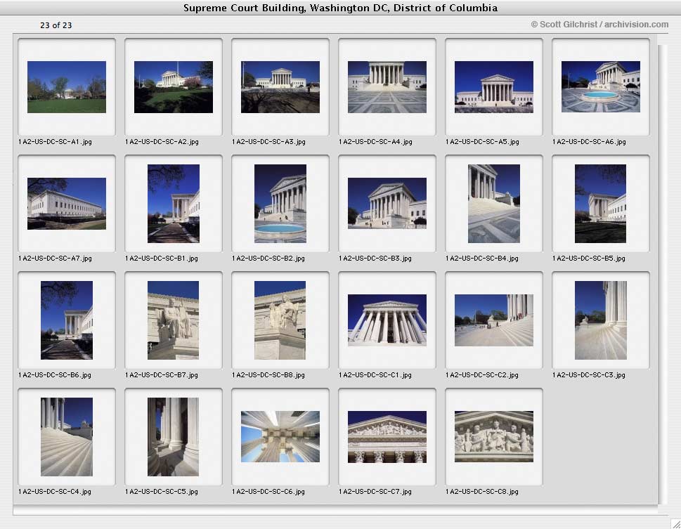Click the filename label 1A2-US-DC-SC-C5.jpg
This screenshot has width=681, height=529.
(162, 492)
